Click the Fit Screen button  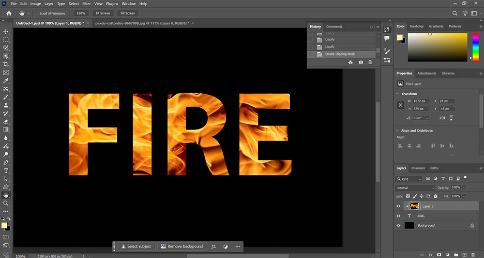103,13
